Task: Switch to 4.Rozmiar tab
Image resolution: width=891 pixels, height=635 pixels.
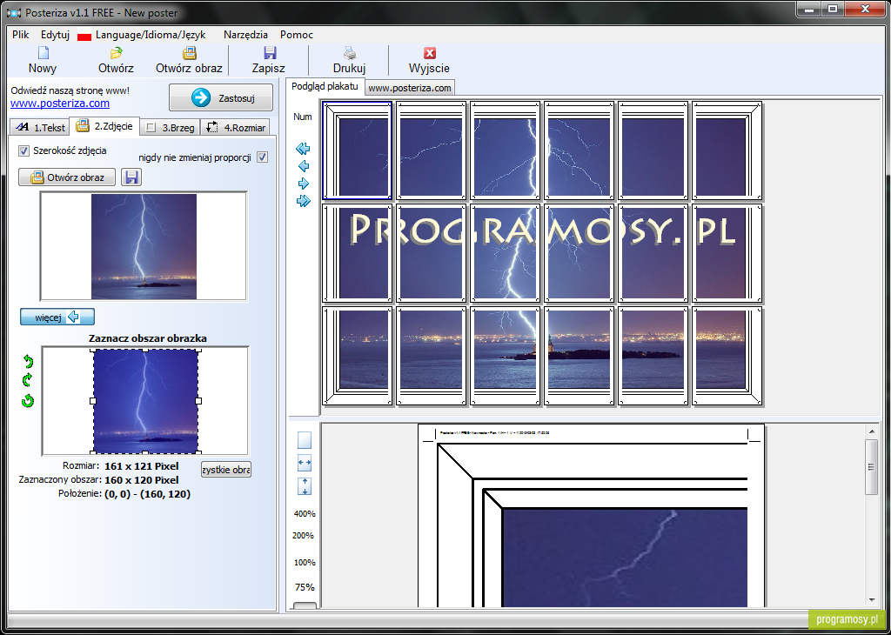Action: click(x=235, y=127)
